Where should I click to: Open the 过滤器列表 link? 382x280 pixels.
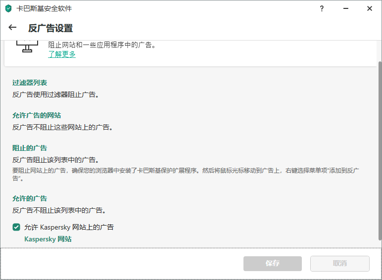tap(30, 83)
